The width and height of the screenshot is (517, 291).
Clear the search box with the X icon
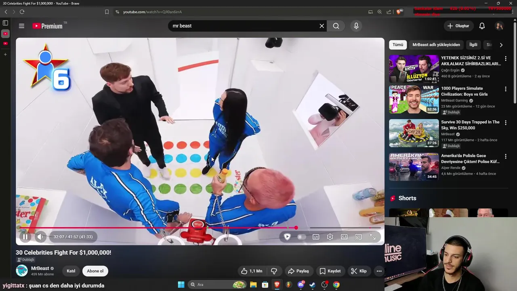[x=322, y=26]
